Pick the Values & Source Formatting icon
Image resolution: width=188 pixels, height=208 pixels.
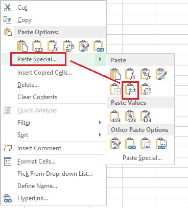[146, 117]
